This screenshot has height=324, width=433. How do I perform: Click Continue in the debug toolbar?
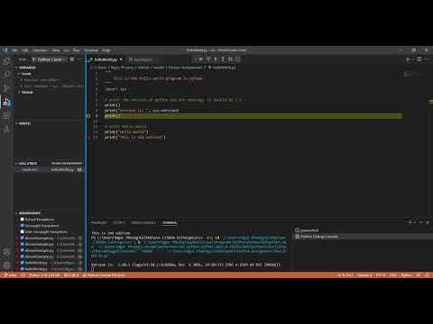(200, 59)
